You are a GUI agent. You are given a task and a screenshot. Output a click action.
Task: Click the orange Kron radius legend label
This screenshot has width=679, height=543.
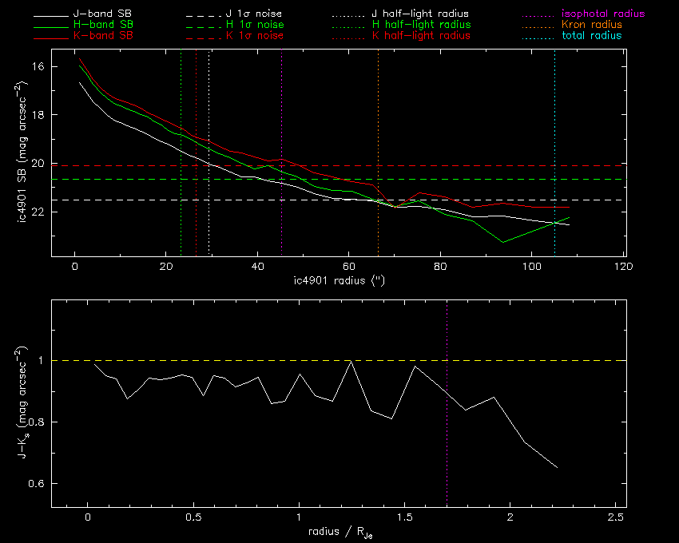[592, 26]
